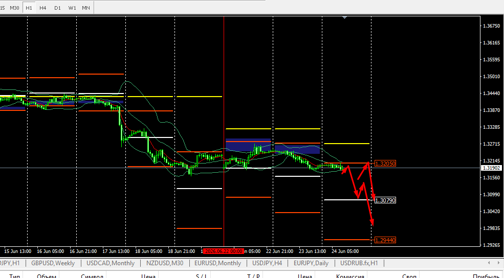Click the 17 Jun 13:00 time label
The height and width of the screenshot is (278, 504).
click(116, 251)
